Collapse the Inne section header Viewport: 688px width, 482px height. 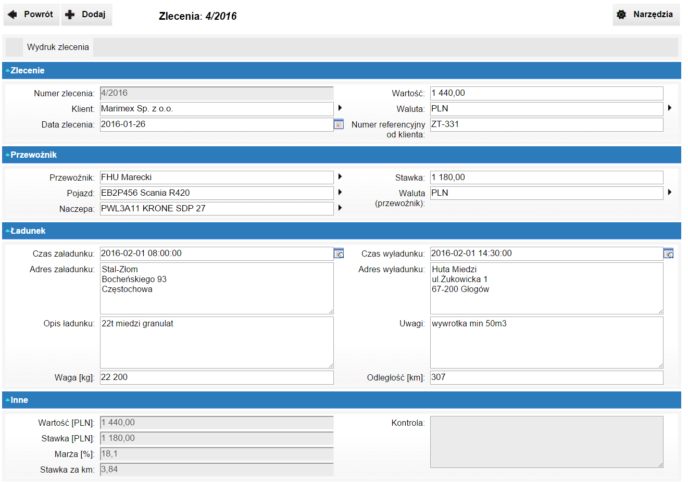tap(19, 400)
